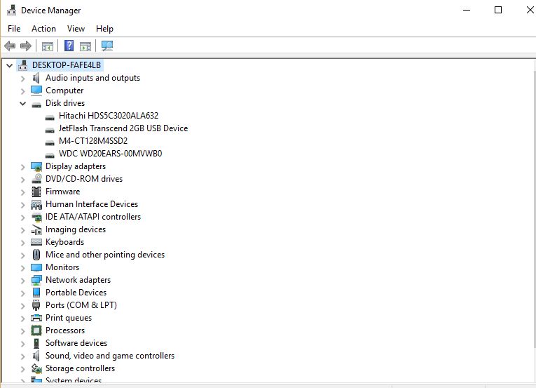The height and width of the screenshot is (388, 536).
Task: Select the WDC WD20EARS-00MVWB0 drive
Action: [x=111, y=154]
